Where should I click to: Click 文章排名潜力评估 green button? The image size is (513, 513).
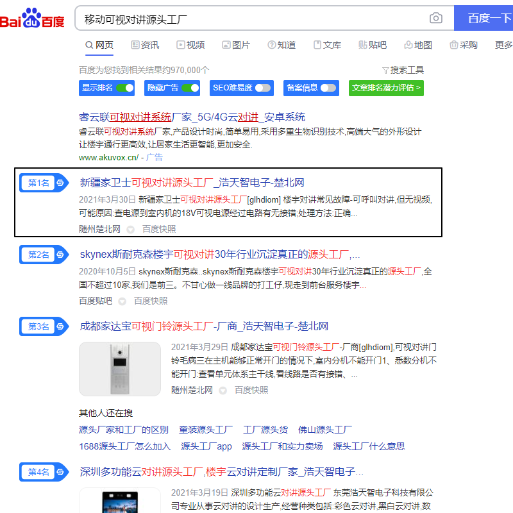pos(386,88)
